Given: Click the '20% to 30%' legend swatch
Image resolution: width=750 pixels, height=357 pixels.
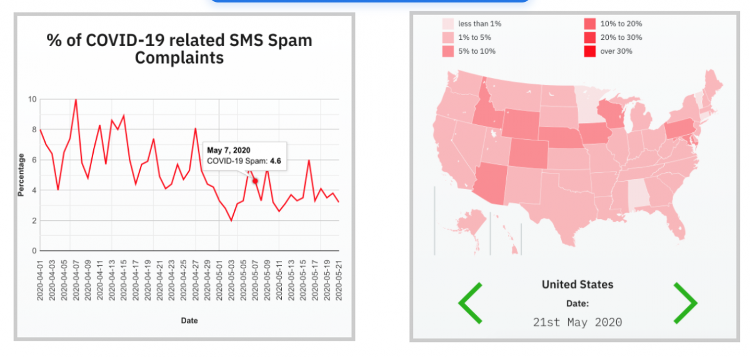Looking at the screenshot, I should [590, 37].
